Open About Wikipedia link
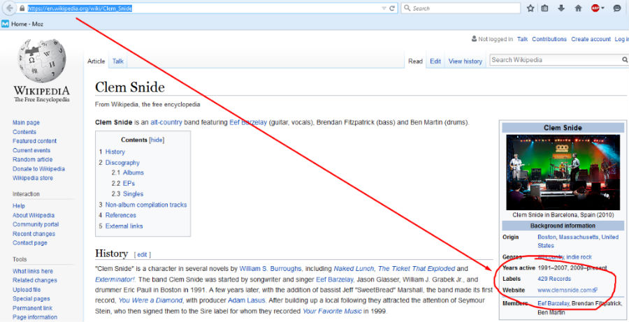Image resolution: width=629 pixels, height=322 pixels. coord(34,215)
